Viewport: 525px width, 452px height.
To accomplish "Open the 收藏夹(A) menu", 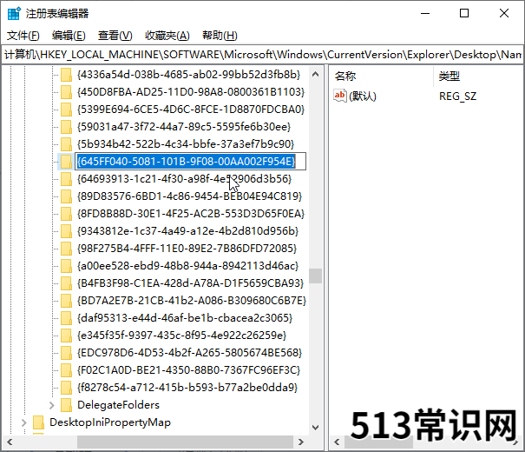I will (167, 36).
